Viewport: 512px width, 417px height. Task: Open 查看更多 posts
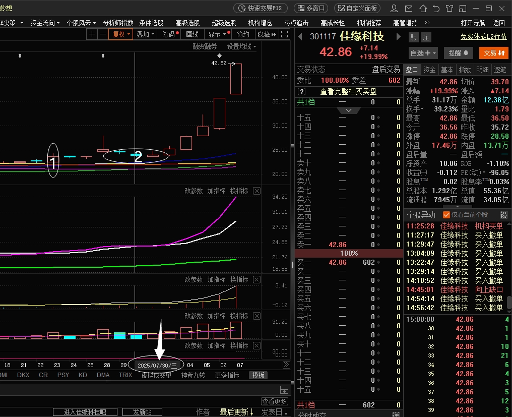click(x=274, y=401)
